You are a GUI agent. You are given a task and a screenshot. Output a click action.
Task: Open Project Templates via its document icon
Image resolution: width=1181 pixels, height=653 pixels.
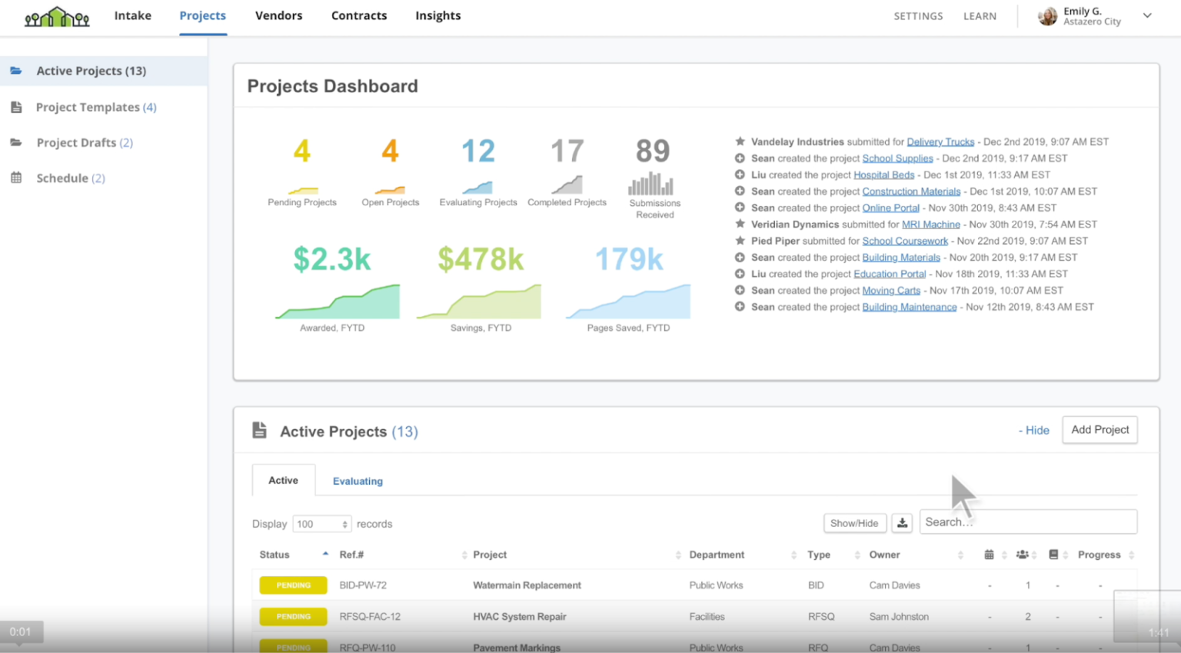click(17, 107)
